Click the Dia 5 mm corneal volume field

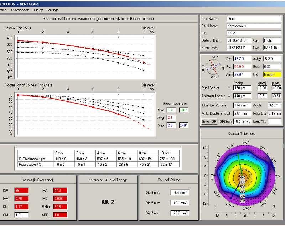180,203
